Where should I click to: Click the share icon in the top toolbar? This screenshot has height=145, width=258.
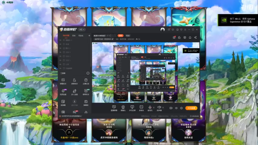point(195,37)
